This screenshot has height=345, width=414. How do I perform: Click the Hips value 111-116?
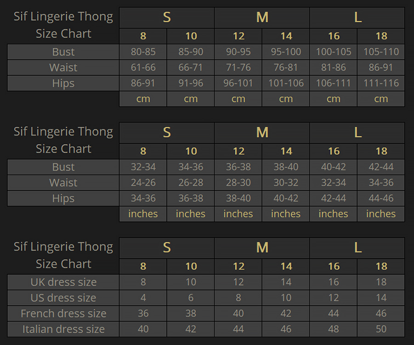click(x=381, y=83)
